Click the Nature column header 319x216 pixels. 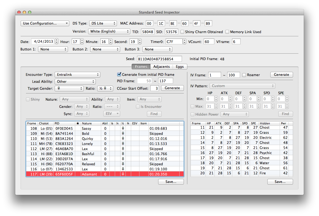pos(91,123)
